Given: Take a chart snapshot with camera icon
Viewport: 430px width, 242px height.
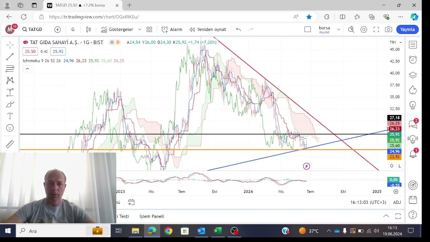Looking at the screenshot, I should click(x=389, y=30).
